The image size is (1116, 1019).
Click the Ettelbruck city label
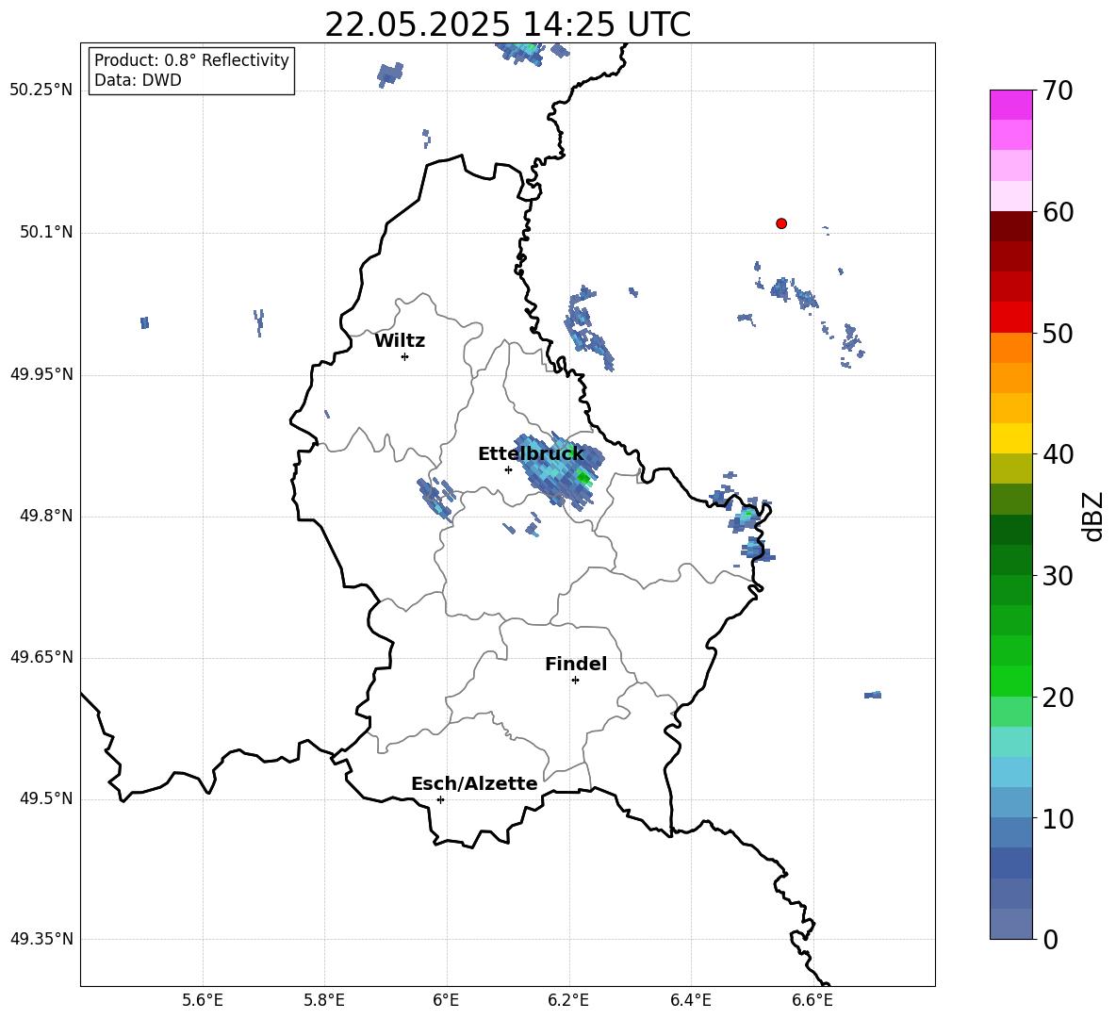531,454
